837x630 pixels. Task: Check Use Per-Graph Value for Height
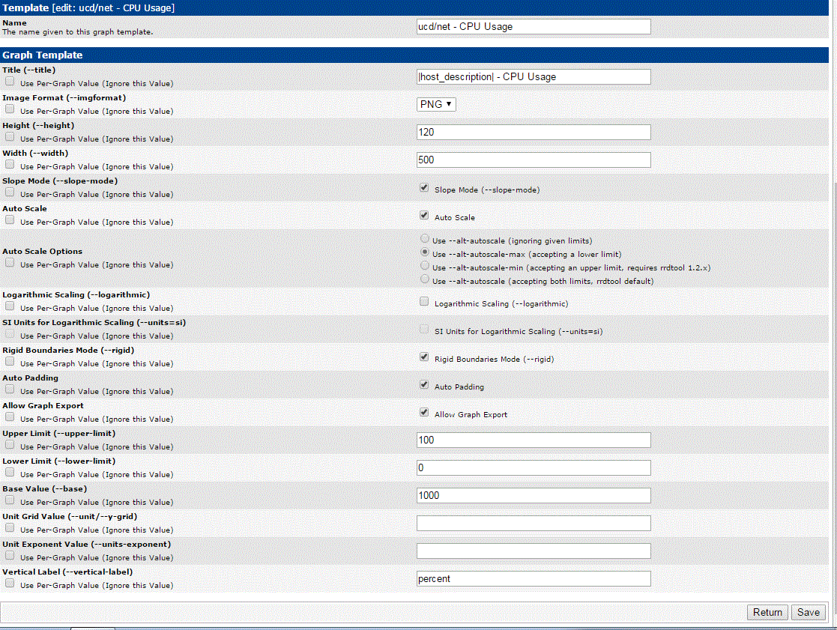(x=10, y=137)
